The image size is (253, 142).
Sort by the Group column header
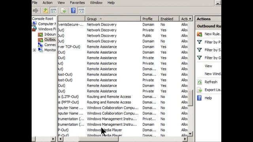113,19
